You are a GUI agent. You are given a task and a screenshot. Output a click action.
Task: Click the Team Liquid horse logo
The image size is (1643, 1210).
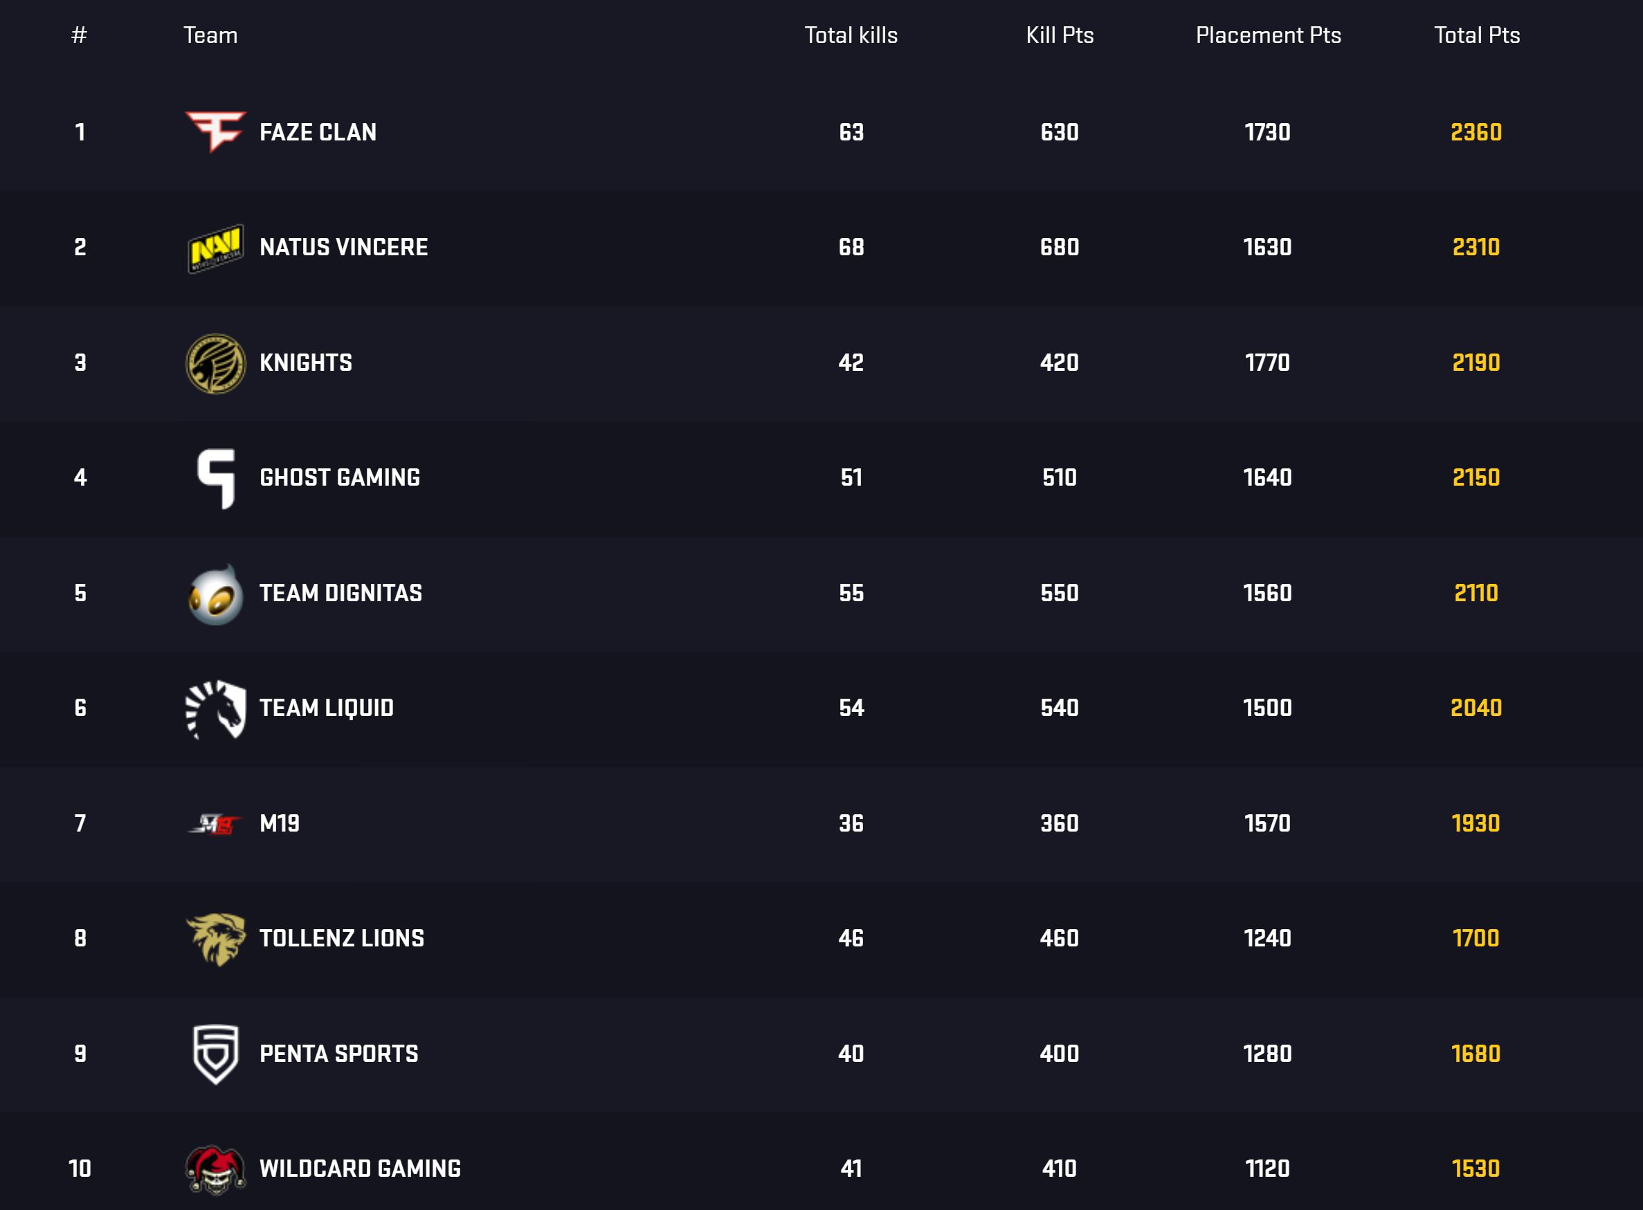pyautogui.click(x=215, y=709)
